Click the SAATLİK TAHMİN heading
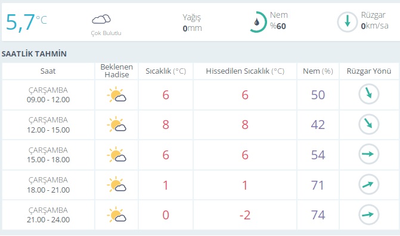This screenshot has height=236, width=400. [x=34, y=54]
